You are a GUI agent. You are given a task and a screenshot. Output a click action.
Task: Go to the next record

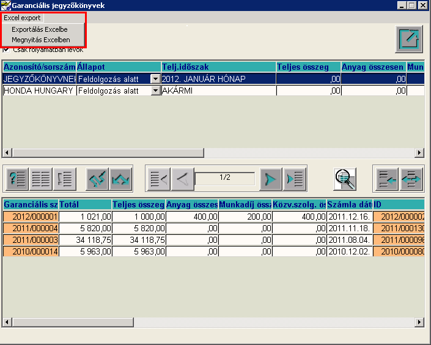tap(271, 179)
